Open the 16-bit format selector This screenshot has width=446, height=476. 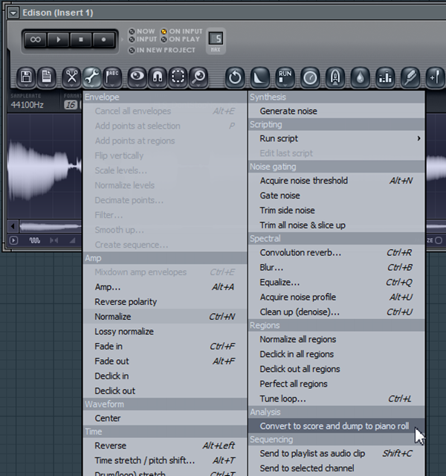point(70,105)
